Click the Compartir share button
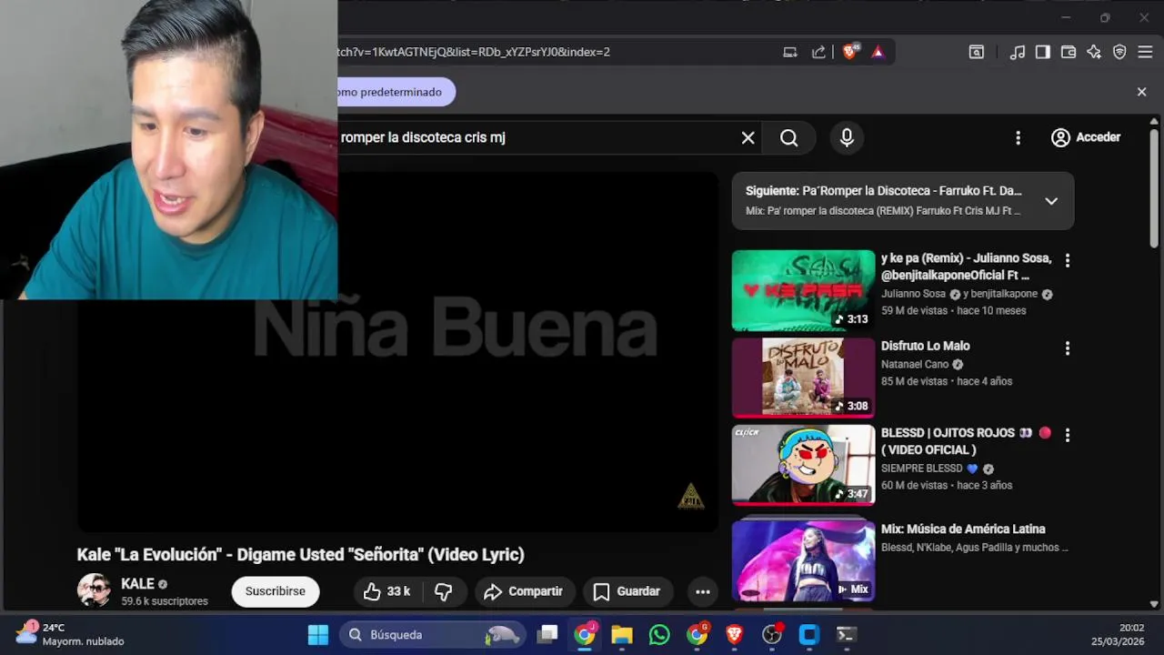Screen dimensions: 1164x655 point(524,591)
